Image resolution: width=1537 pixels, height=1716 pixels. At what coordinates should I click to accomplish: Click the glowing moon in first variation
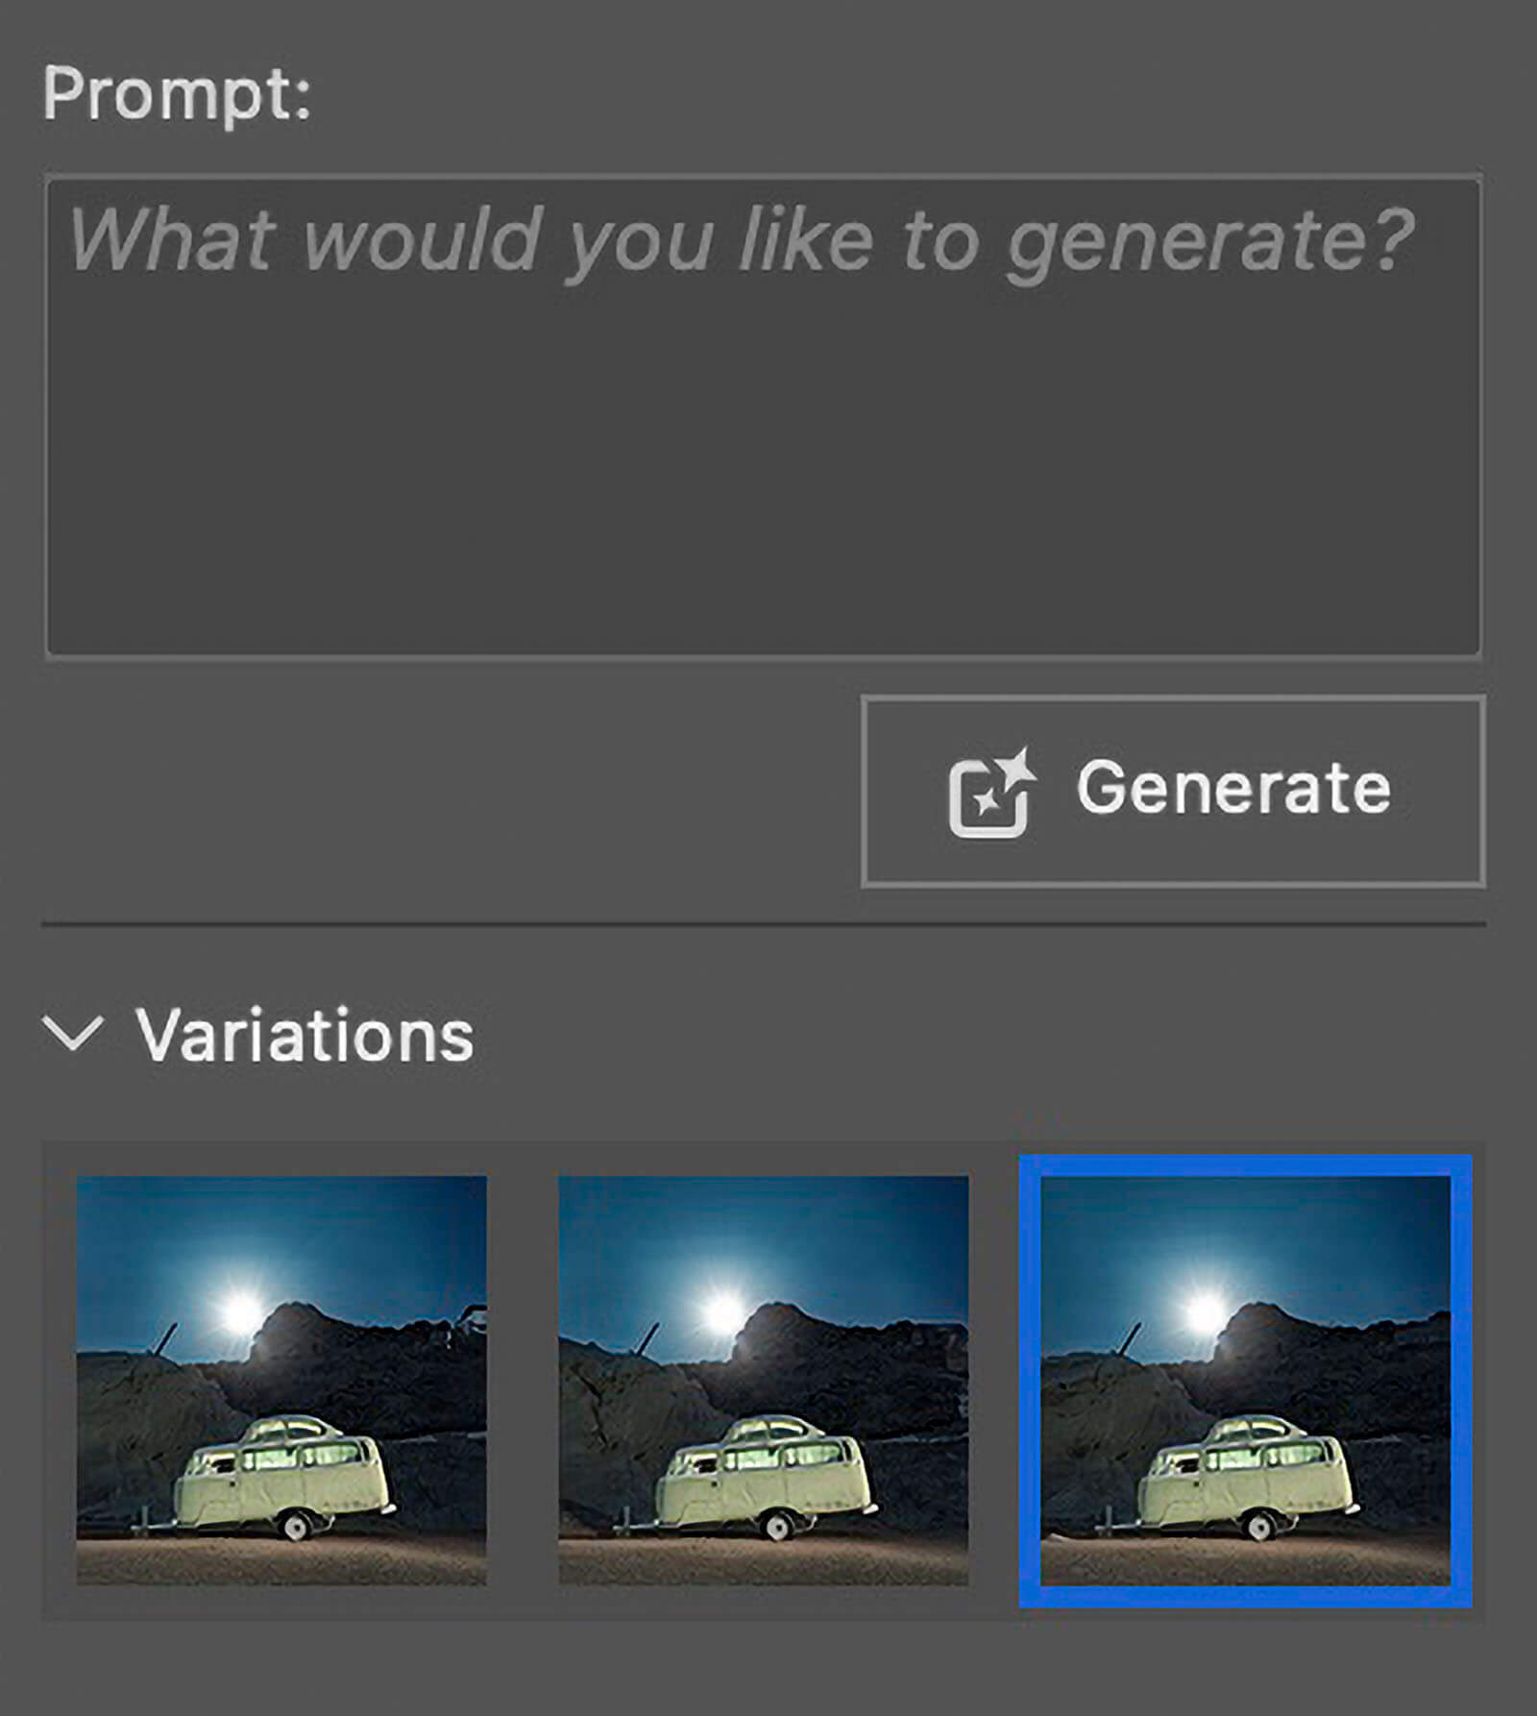click(x=240, y=1311)
